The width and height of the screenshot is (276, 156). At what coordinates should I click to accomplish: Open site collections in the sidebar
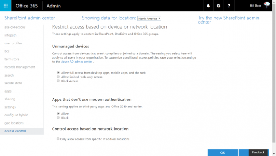pyautogui.click(x=15, y=27)
